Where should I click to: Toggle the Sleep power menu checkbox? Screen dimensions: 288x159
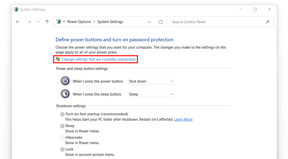click(62, 126)
